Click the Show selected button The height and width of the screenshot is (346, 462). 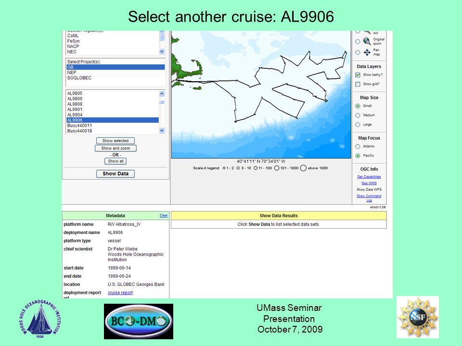coord(115,141)
